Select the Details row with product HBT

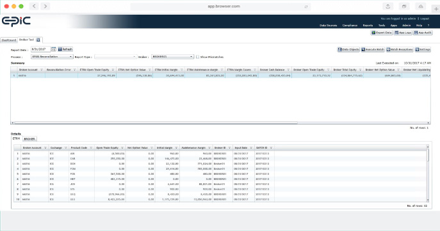click(220, 179)
